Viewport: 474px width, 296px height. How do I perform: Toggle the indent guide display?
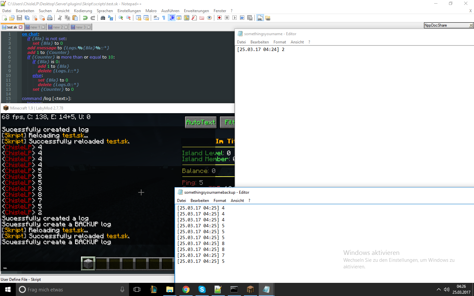point(171,18)
